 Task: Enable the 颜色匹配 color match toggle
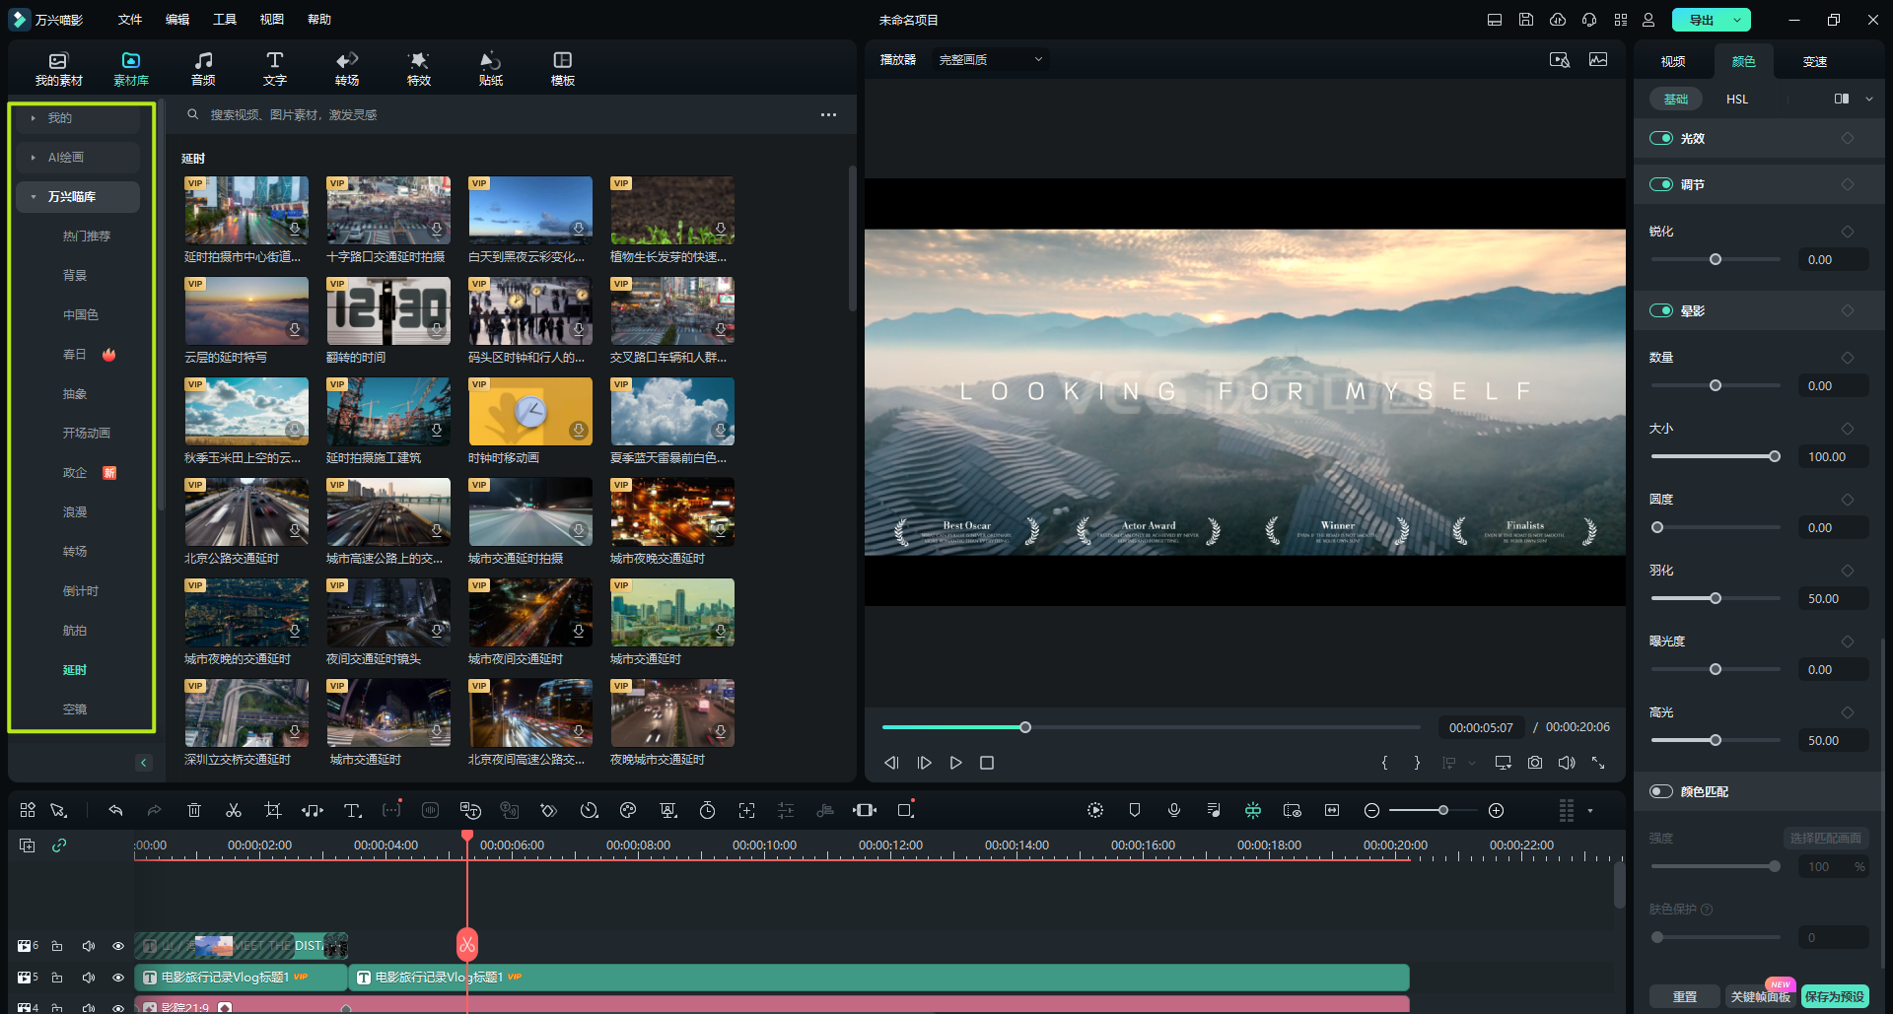(x=1661, y=791)
